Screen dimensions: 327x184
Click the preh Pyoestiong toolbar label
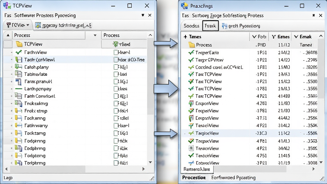tap(244, 26)
